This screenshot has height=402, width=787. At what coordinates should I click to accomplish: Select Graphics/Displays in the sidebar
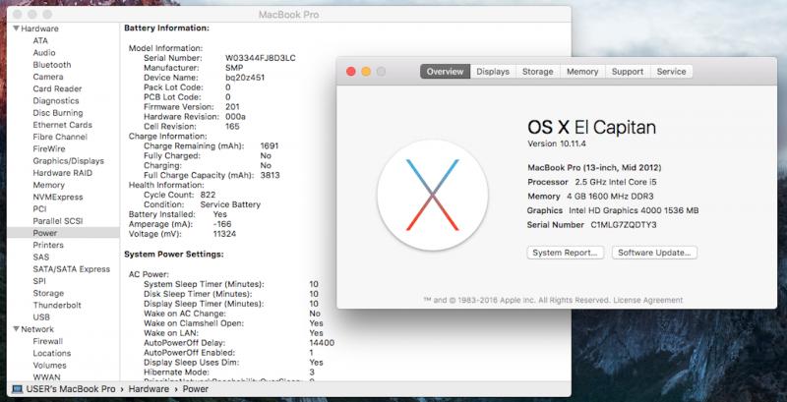[x=68, y=161]
